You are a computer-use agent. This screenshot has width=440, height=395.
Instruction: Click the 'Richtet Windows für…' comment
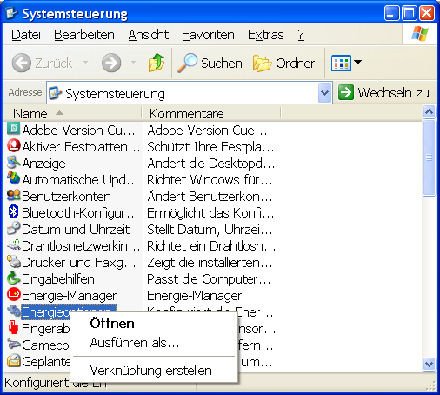coord(210,180)
